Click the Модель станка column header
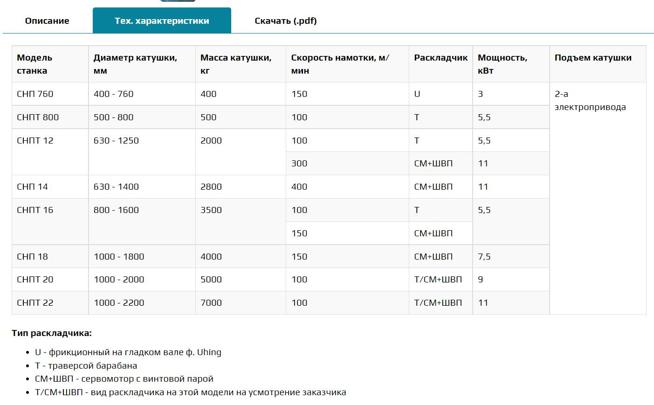 coord(34,64)
